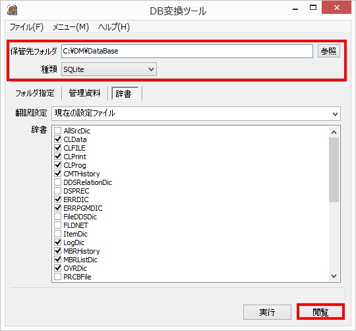The height and width of the screenshot is (331, 356).
Task: Switch to the 管理資料 tab
Action: point(84,93)
